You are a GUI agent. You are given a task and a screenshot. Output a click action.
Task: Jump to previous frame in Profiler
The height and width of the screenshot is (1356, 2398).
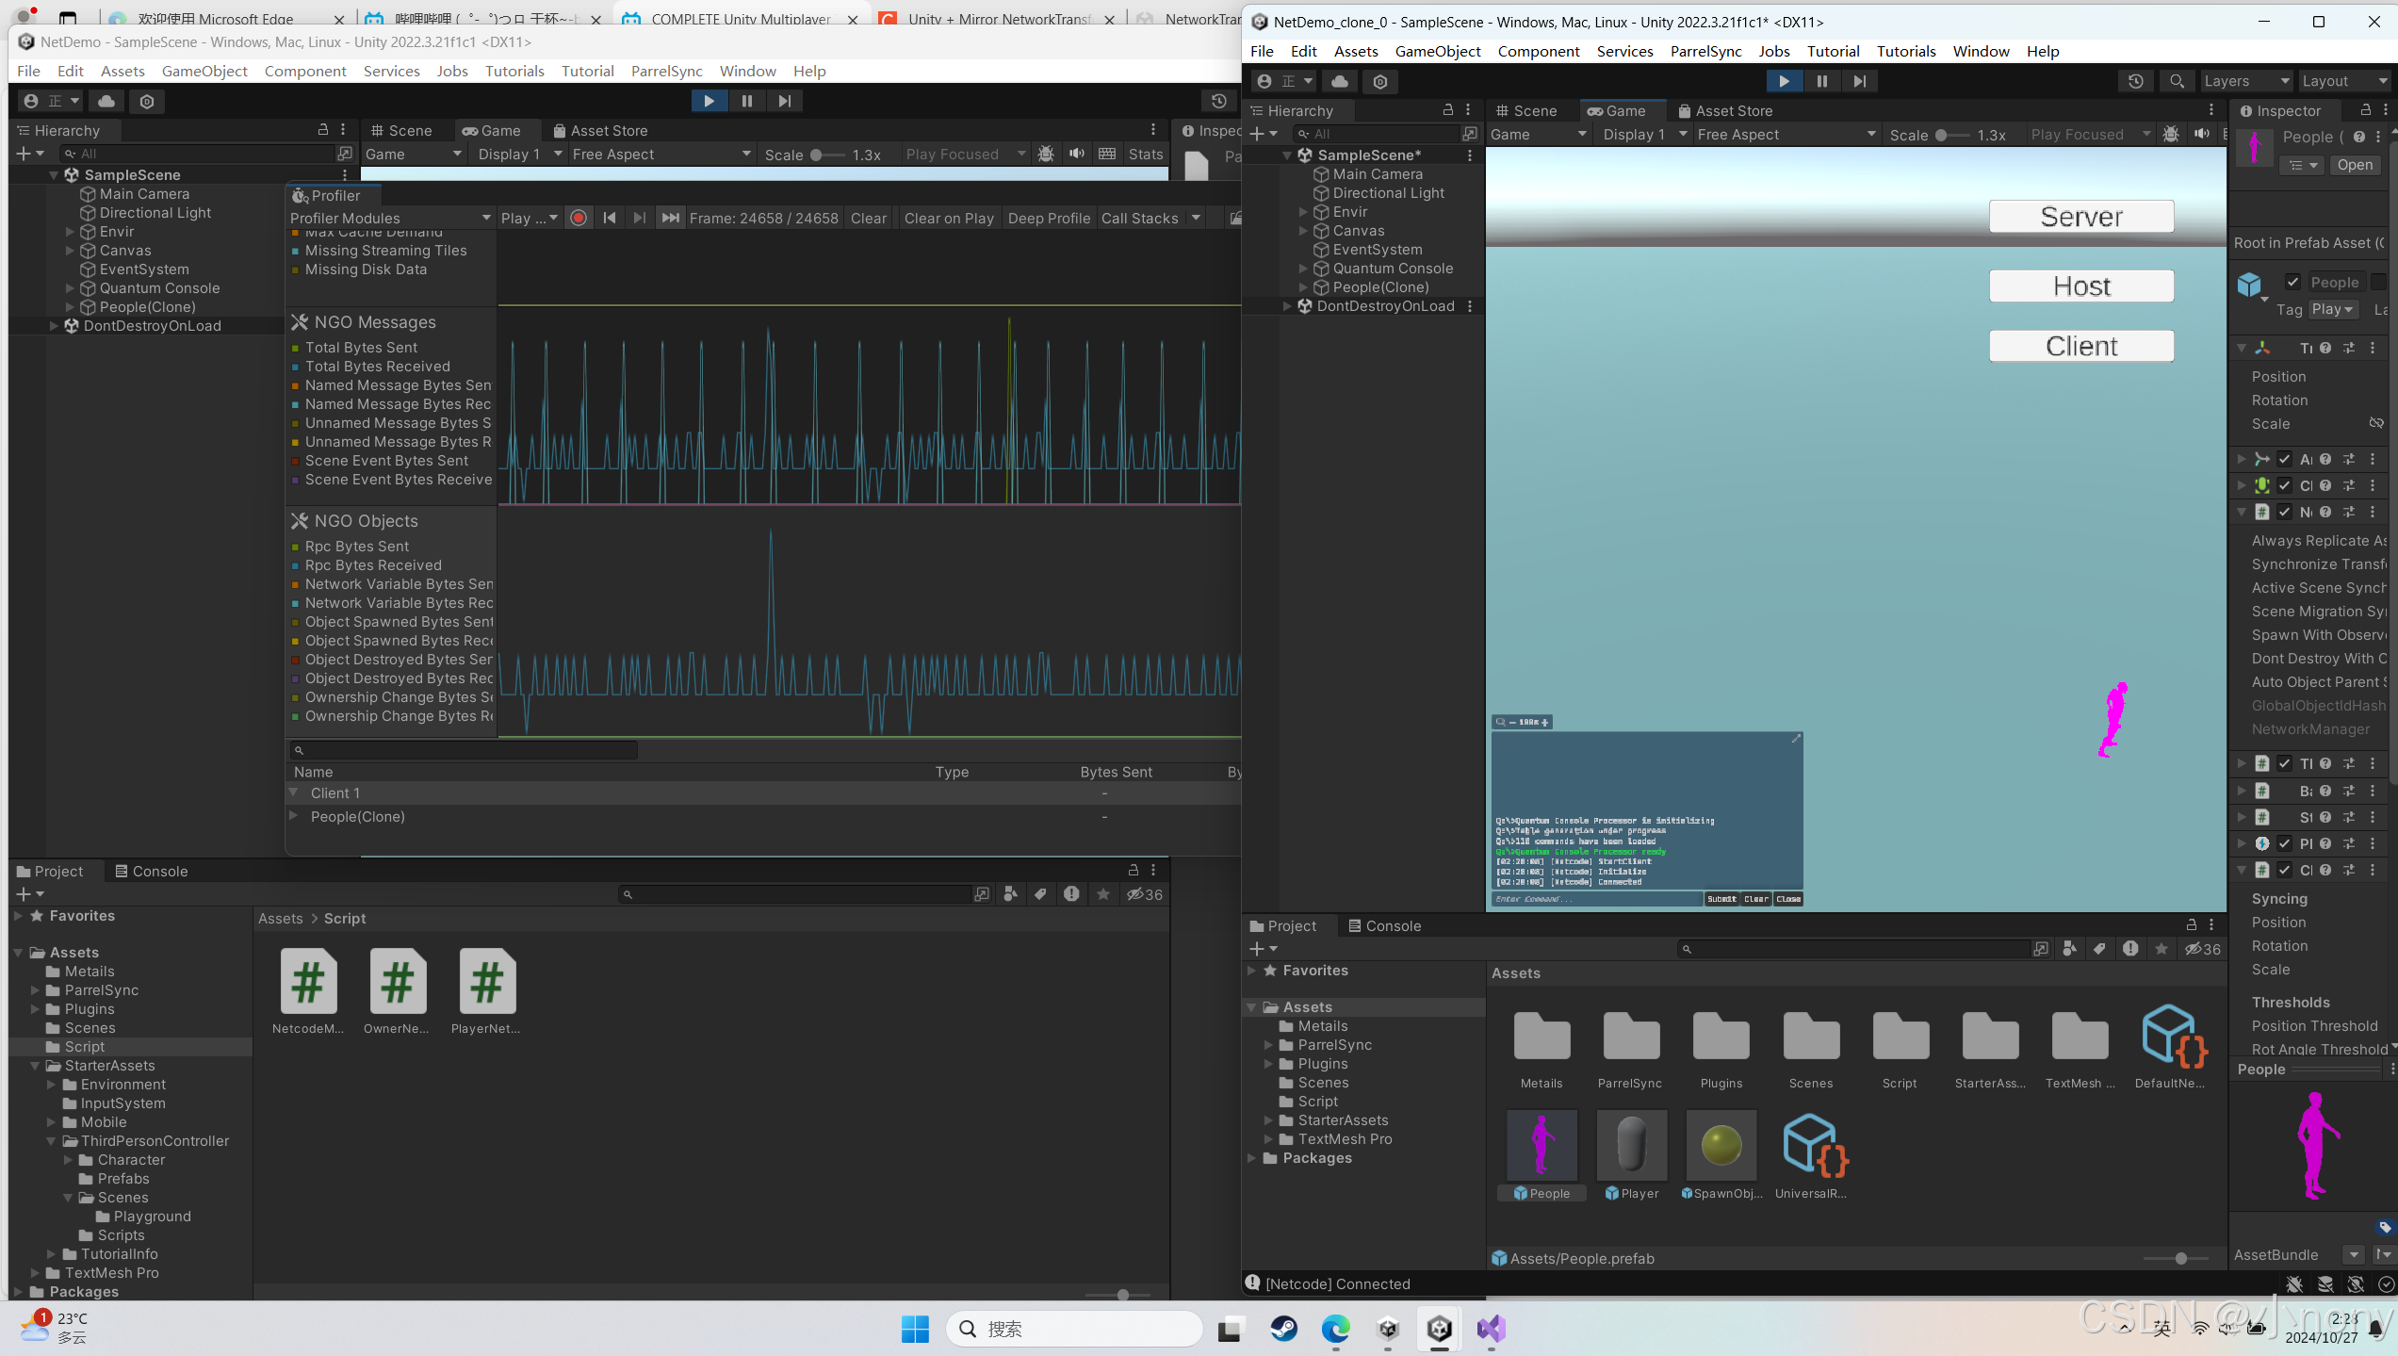point(610,218)
